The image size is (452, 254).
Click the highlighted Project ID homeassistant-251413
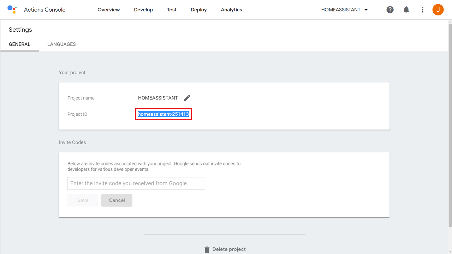click(163, 114)
